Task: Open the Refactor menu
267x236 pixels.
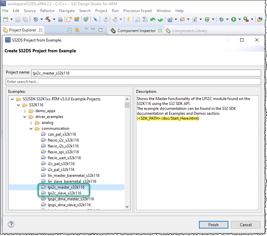Action: coord(47,11)
